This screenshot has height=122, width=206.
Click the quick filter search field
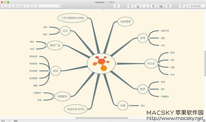click(x=195, y=6)
